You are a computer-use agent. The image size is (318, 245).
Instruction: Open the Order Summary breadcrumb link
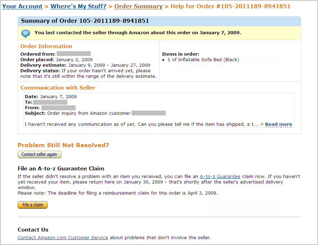138,6
